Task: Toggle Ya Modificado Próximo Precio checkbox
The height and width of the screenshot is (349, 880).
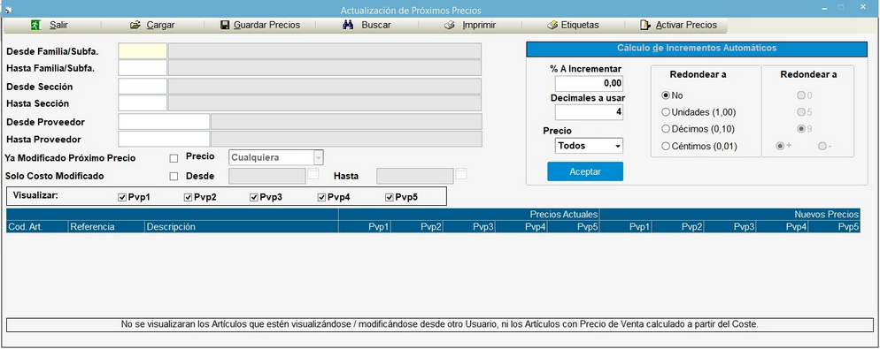Action: pyautogui.click(x=174, y=158)
